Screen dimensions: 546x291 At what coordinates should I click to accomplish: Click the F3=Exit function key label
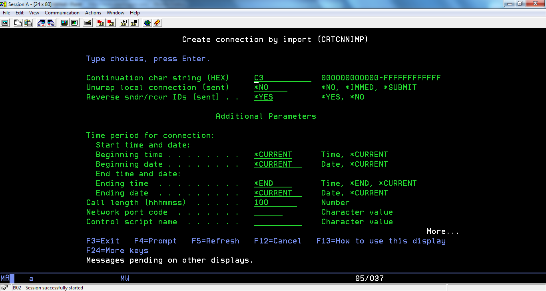pyautogui.click(x=103, y=241)
